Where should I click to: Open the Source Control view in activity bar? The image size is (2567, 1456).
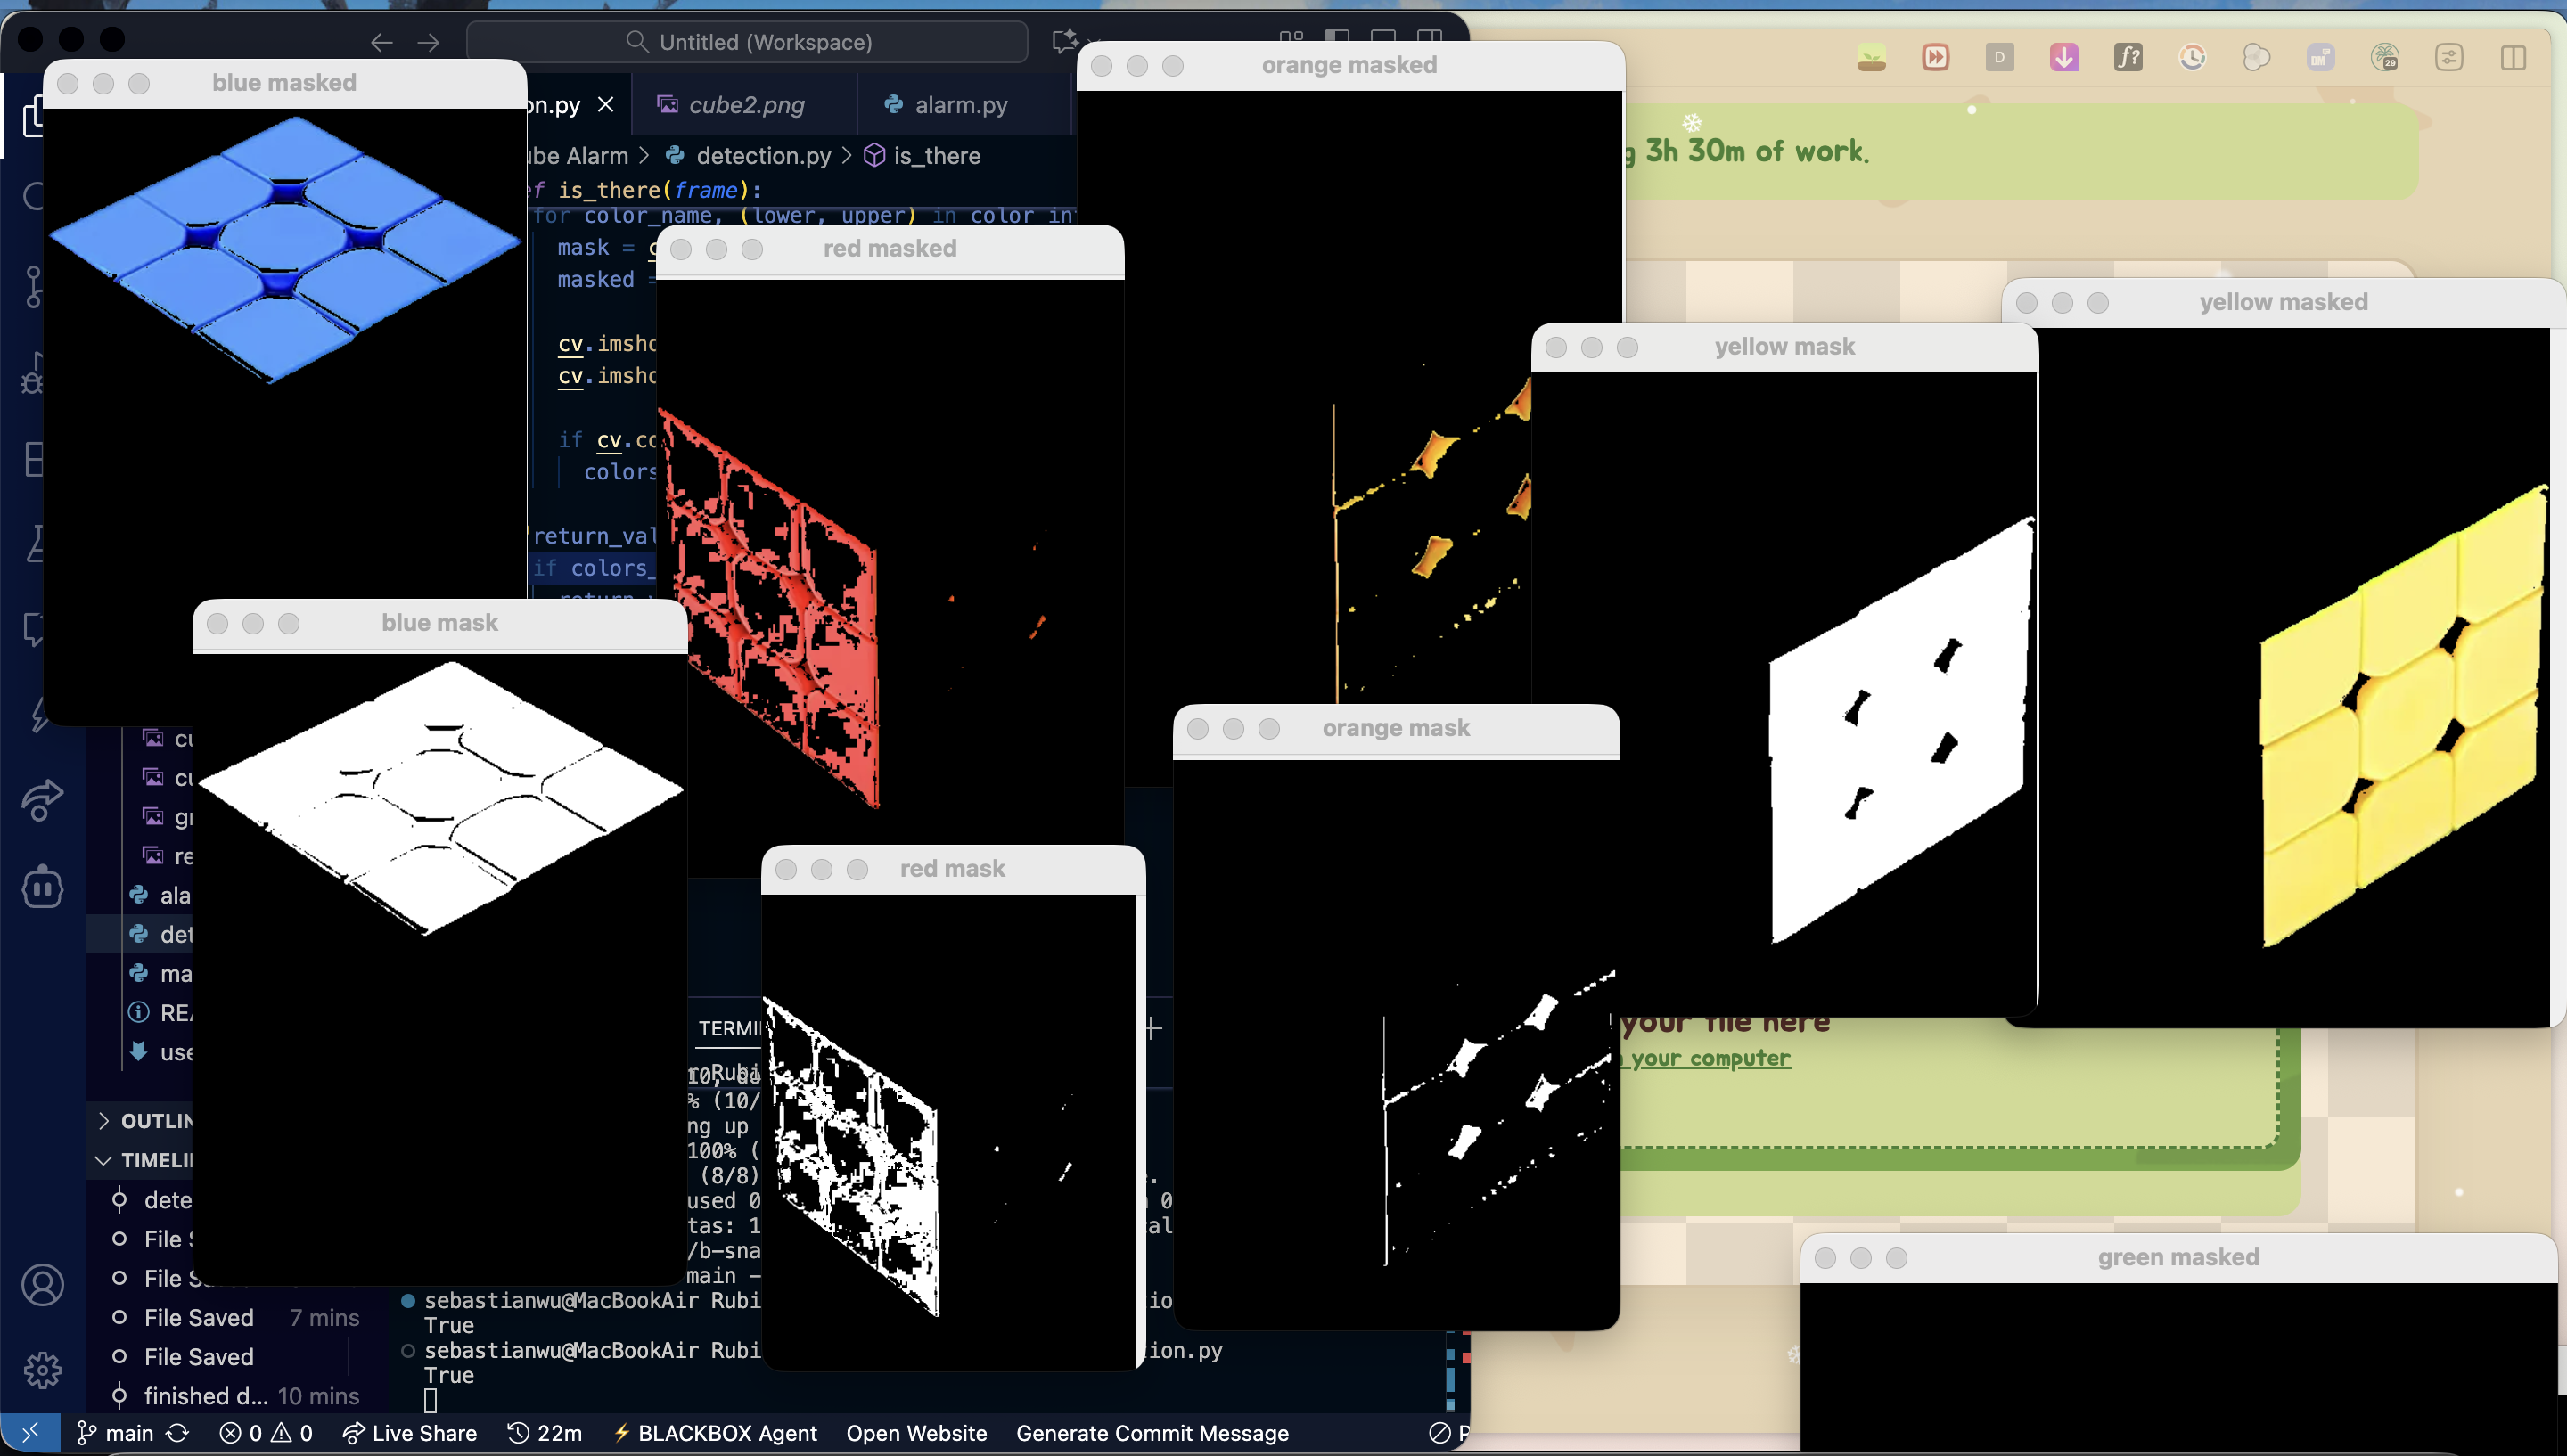point(33,286)
